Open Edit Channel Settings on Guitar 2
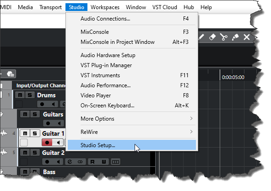 click(x=70, y=162)
